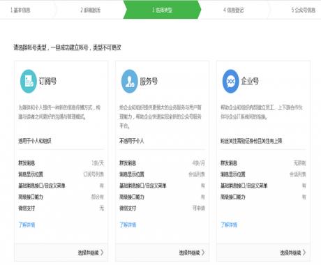Viewport: 321px width, 265px height.
Task: Choose 选择并继续 for 企业号
Action: [293, 252]
